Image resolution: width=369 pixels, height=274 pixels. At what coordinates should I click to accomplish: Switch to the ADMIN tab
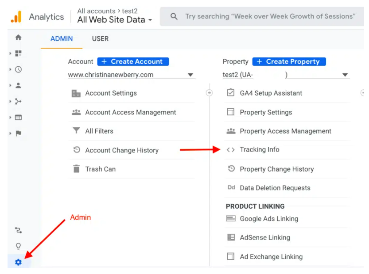pos(62,39)
